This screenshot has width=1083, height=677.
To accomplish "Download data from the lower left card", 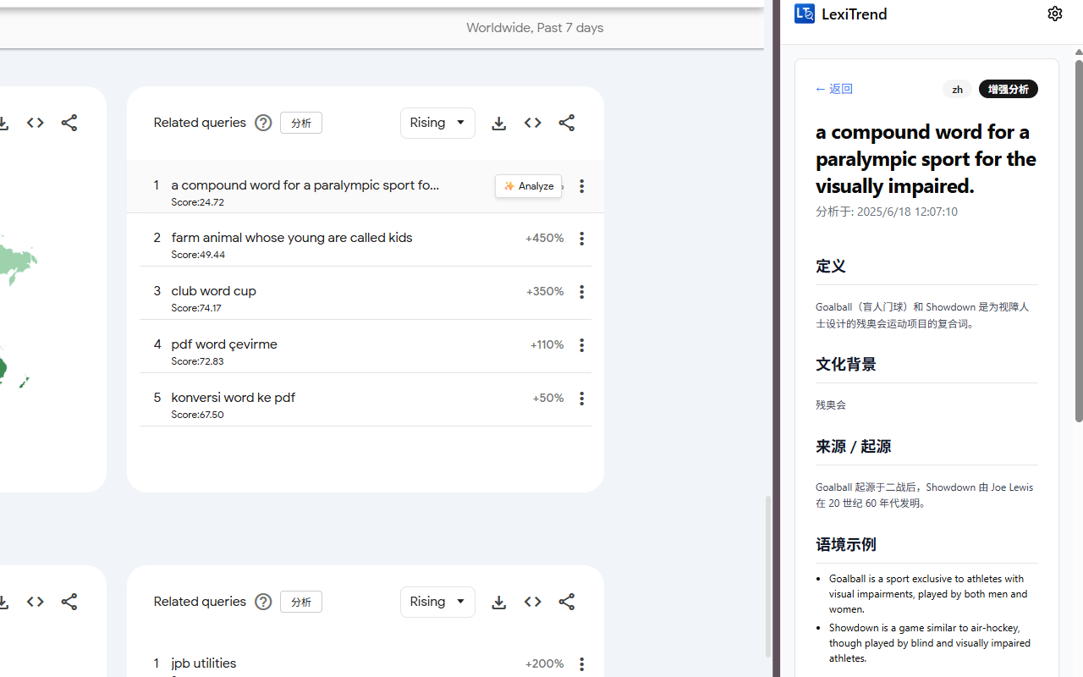I will click(3, 603).
